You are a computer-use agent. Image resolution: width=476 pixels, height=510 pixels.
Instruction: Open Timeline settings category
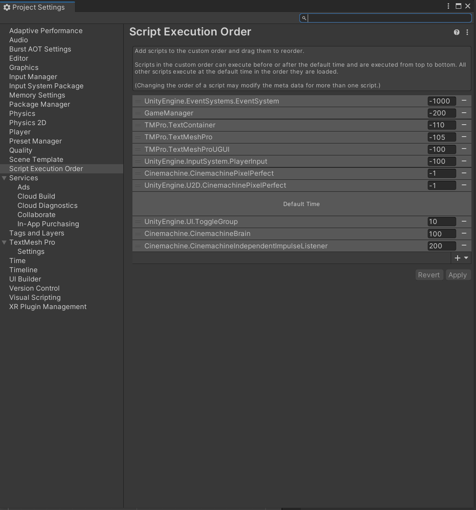tap(23, 270)
